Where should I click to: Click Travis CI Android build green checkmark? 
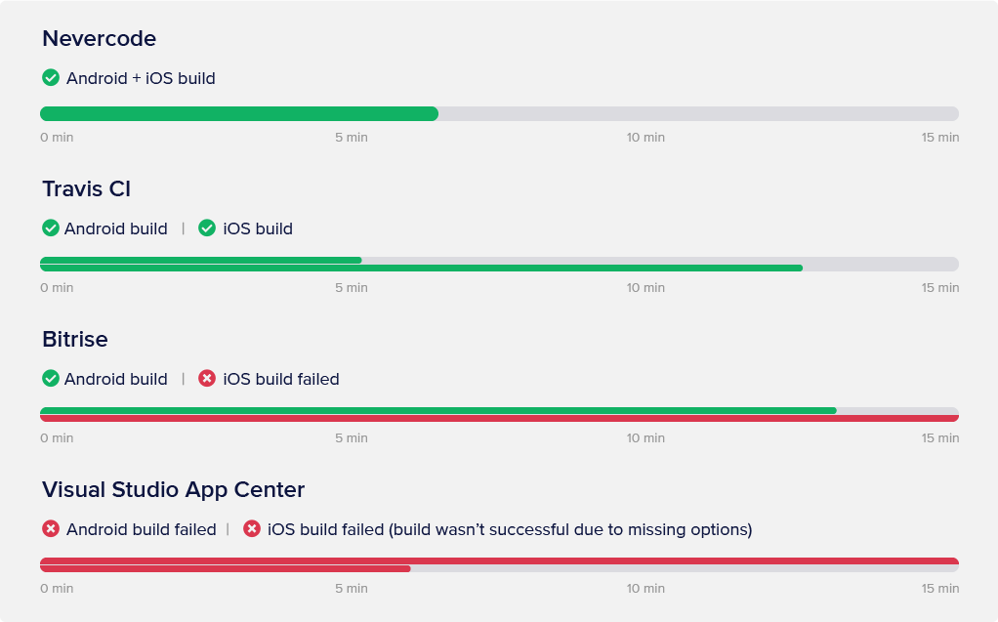tap(51, 228)
